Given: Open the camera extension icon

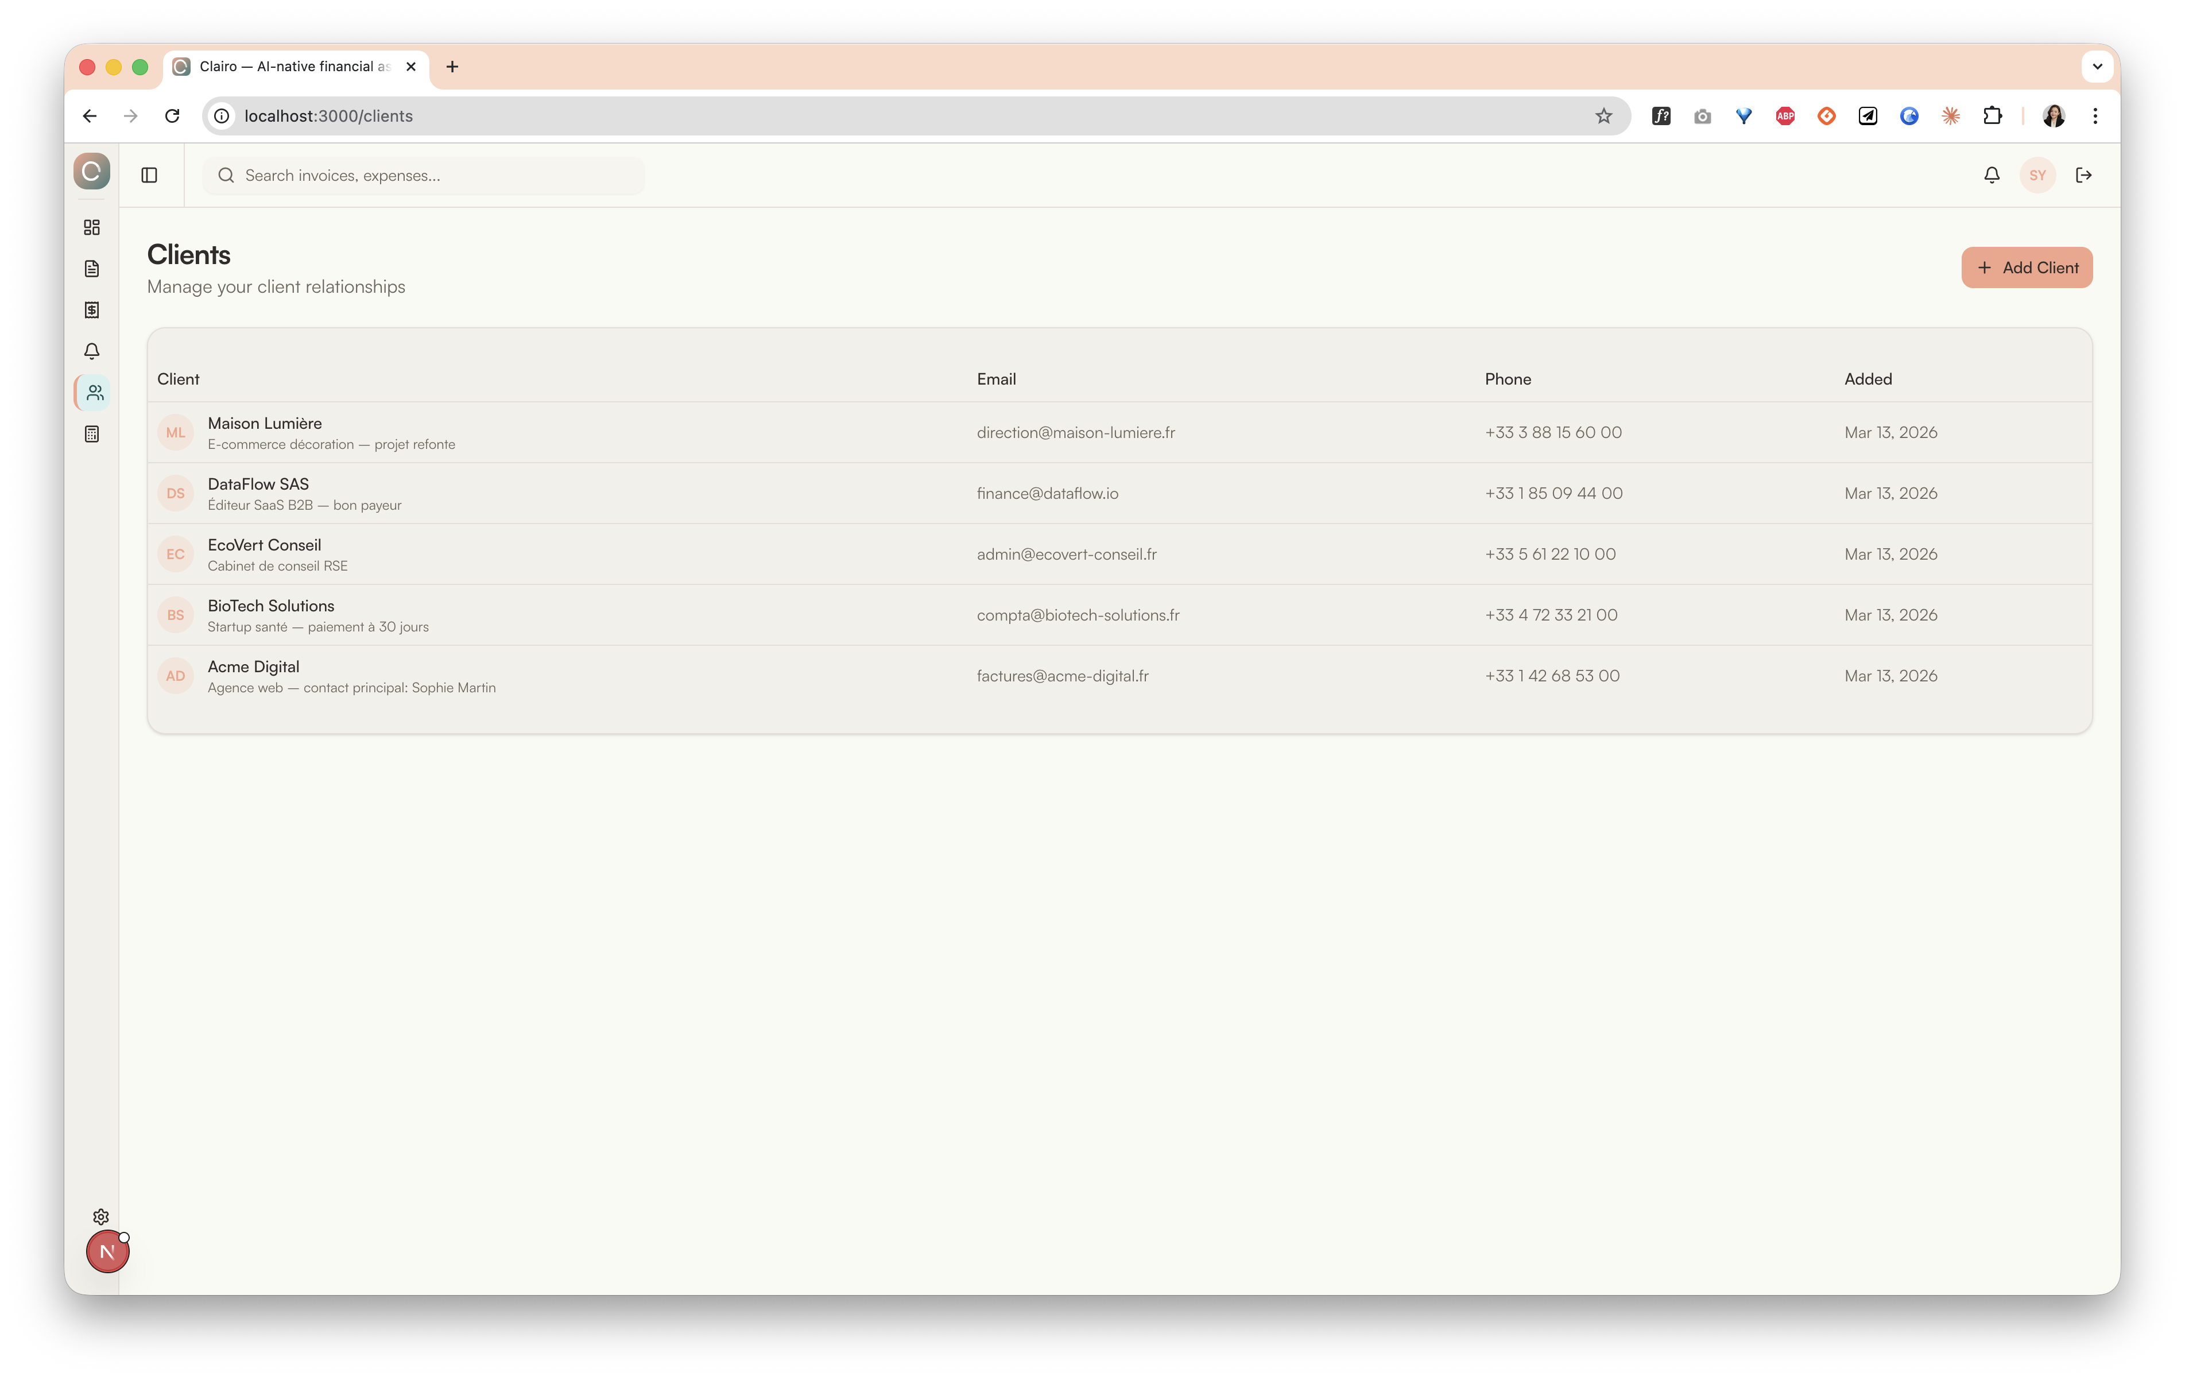Looking at the screenshot, I should click(1702, 116).
